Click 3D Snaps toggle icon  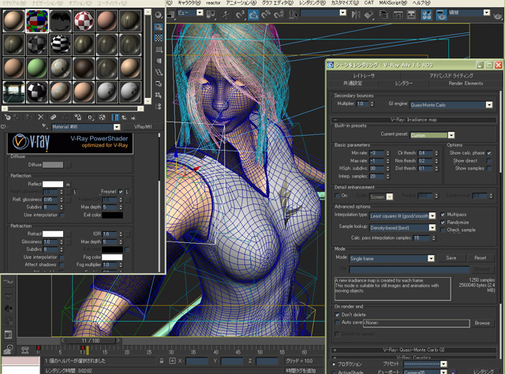(240, 14)
